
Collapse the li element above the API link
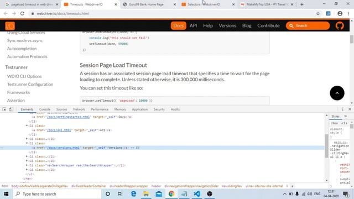[x=27, y=125]
